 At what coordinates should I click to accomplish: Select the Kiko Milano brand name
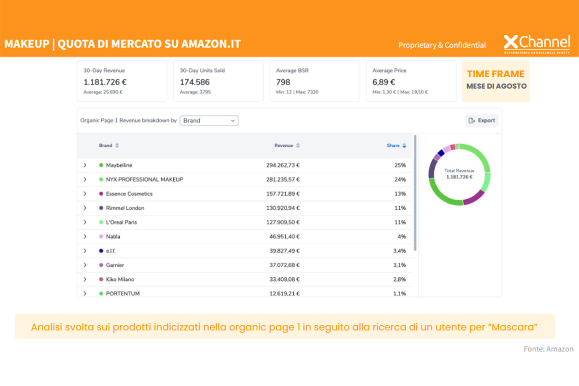(x=120, y=279)
